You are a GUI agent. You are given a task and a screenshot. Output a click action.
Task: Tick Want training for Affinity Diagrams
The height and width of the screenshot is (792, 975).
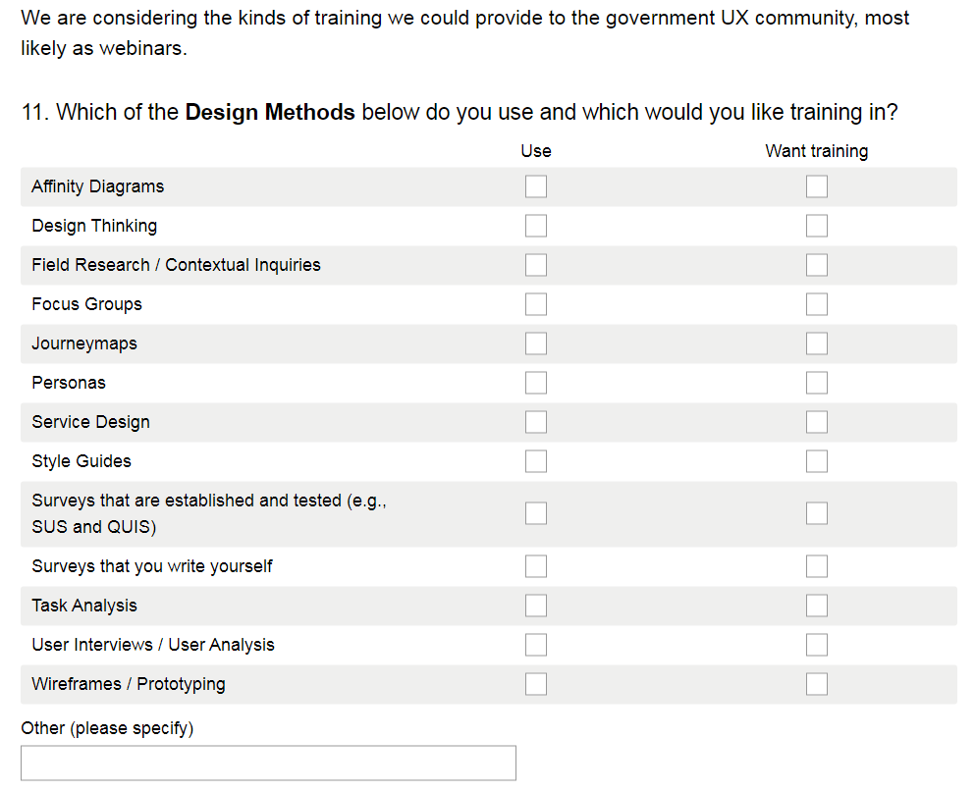point(816,186)
